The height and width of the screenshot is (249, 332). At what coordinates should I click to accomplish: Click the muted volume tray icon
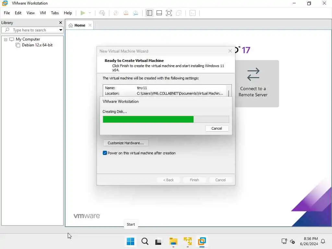(292, 241)
